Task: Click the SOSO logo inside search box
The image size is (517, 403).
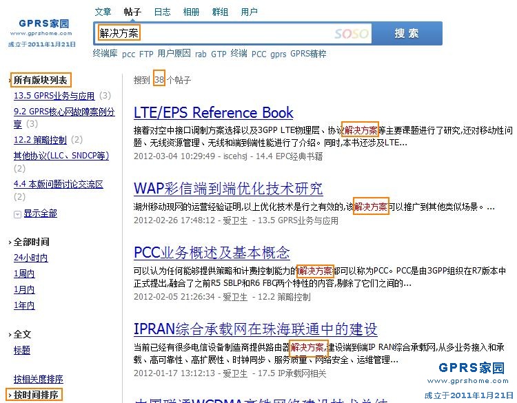Action: pos(351,33)
